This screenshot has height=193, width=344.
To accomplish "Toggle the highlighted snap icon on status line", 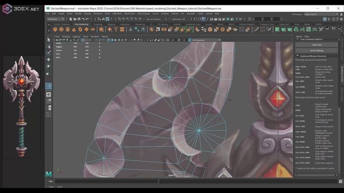I will pos(204,19).
